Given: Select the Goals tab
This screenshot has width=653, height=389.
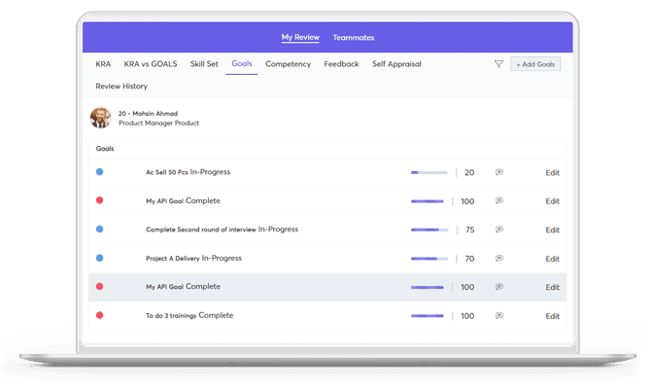Looking at the screenshot, I should click(242, 64).
